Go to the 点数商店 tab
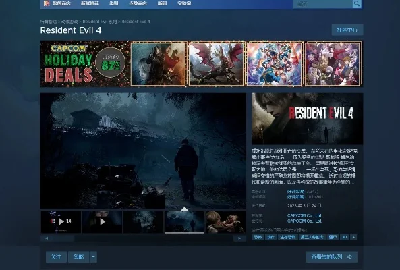Image resolution: width=400 pixels, height=270 pixels. coord(138,3)
